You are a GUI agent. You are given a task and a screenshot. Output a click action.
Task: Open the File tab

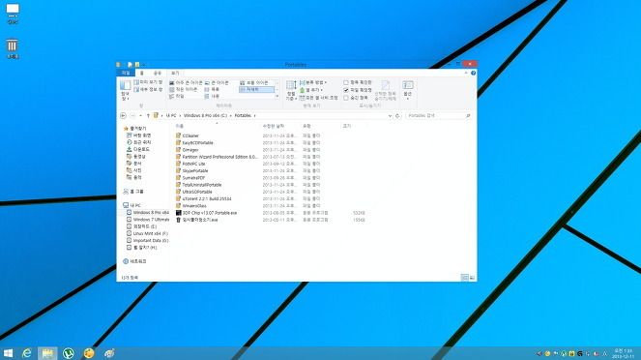tap(126, 73)
